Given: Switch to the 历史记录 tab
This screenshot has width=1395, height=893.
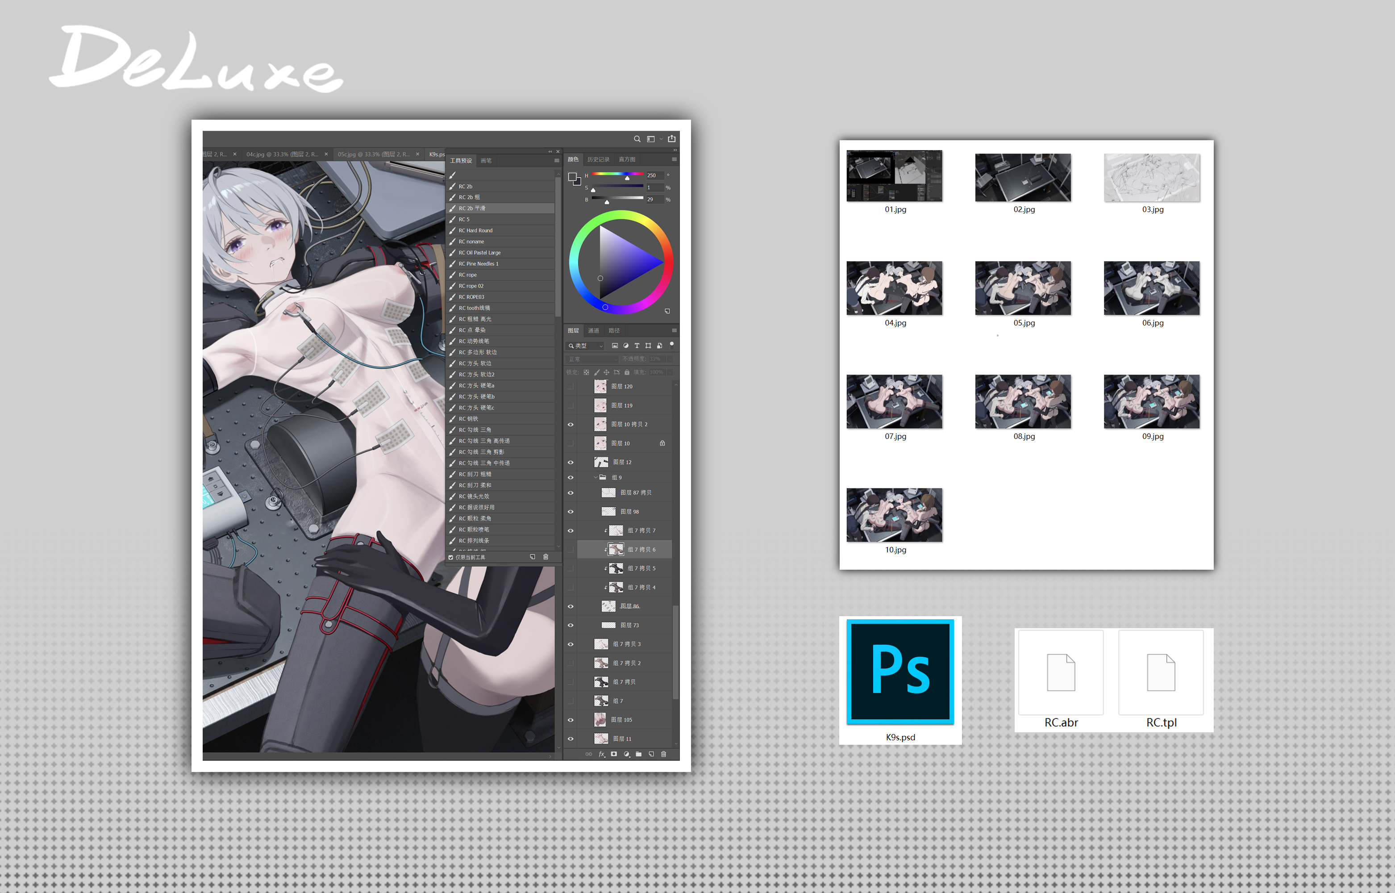Looking at the screenshot, I should click(x=598, y=159).
